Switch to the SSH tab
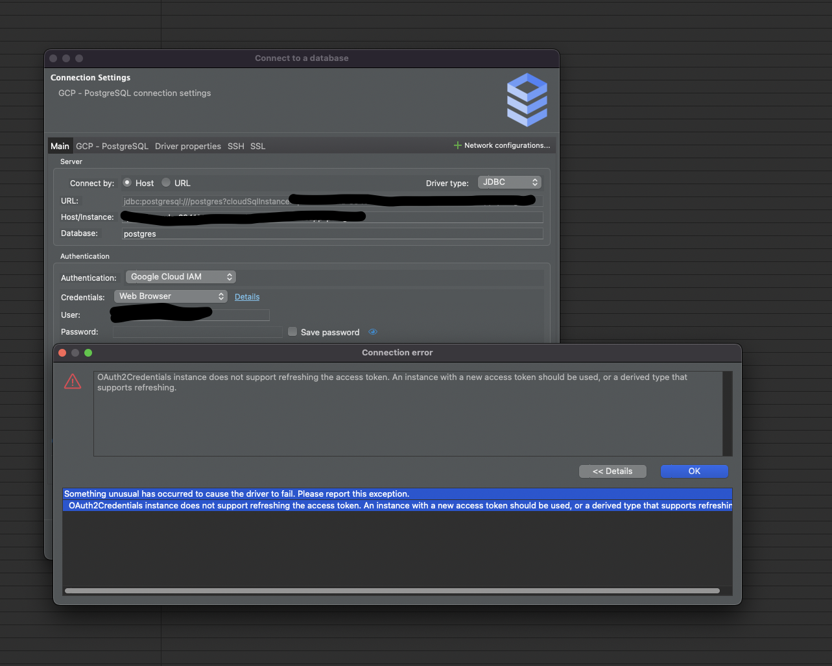Viewport: 832px width, 666px height. tap(235, 146)
